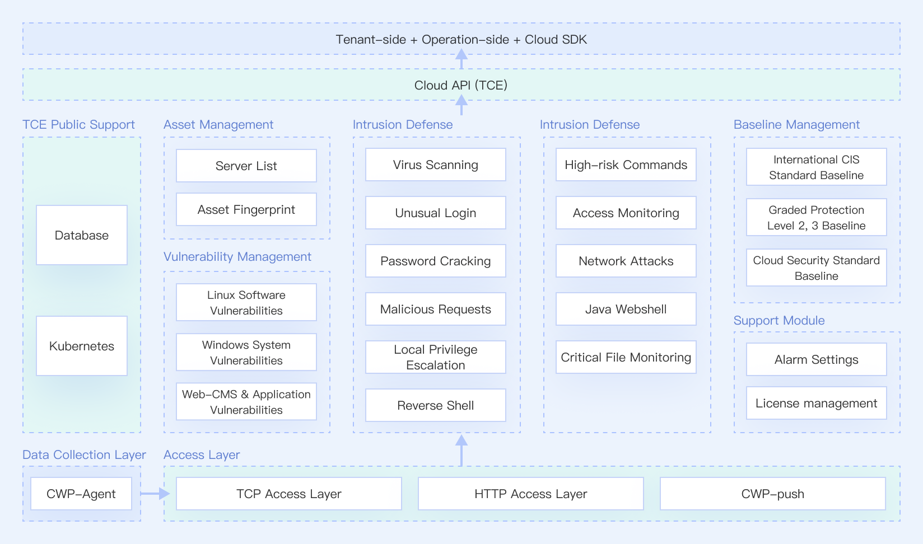923x544 pixels.
Task: Click the "Malicious Requests" box
Action: pyautogui.click(x=436, y=309)
